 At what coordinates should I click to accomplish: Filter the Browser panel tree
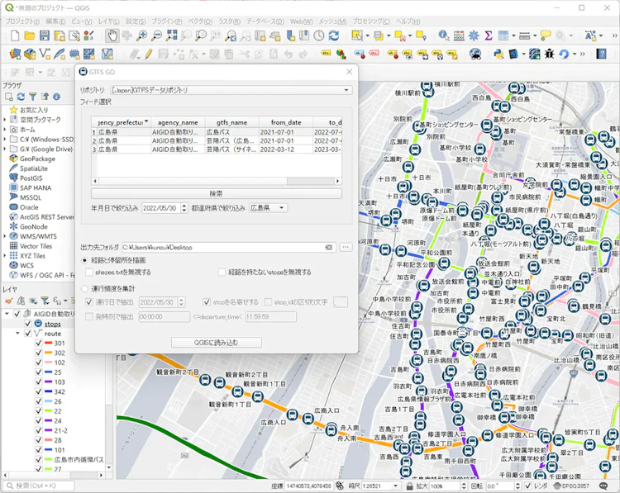[x=33, y=97]
